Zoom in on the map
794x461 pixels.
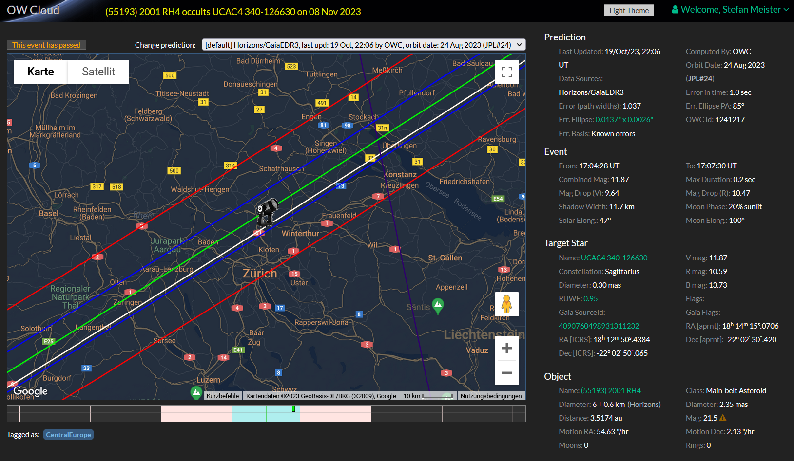507,348
